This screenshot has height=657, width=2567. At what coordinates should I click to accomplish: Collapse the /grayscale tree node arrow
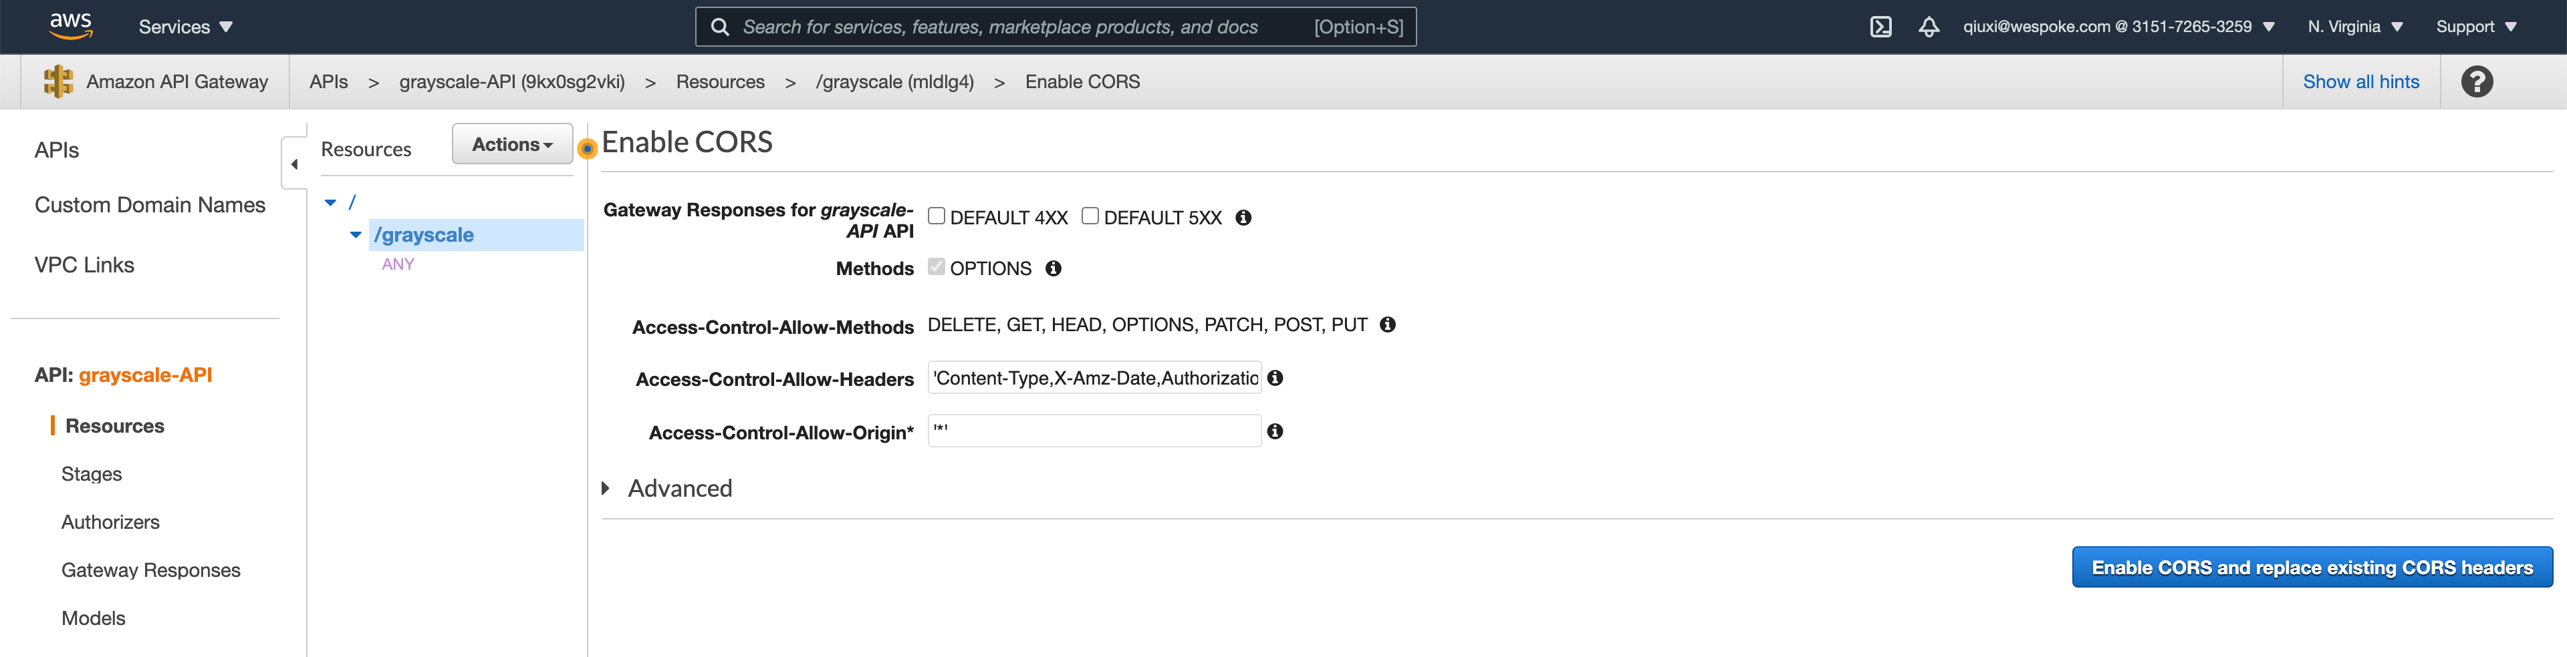pos(356,235)
